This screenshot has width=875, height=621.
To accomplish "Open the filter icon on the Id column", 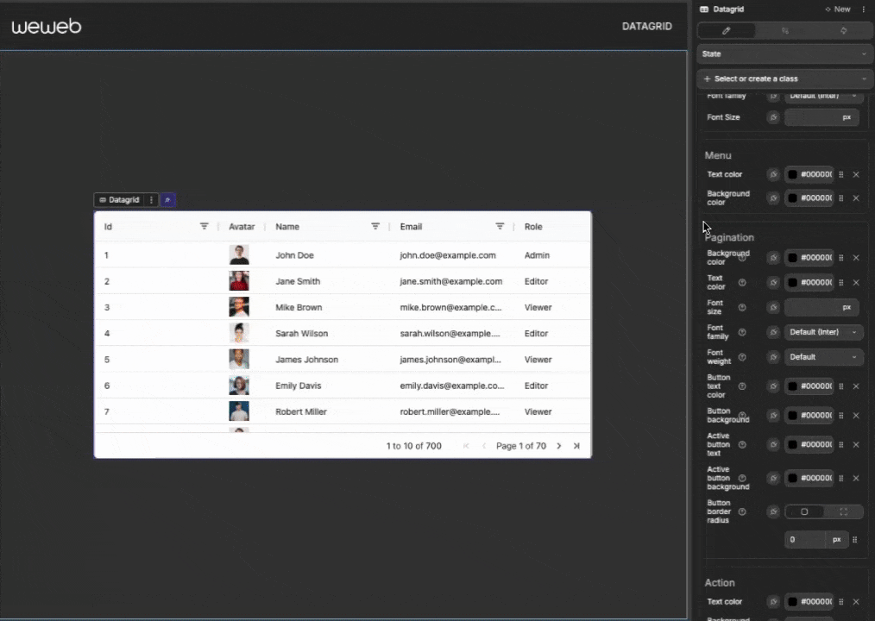I will click(204, 226).
